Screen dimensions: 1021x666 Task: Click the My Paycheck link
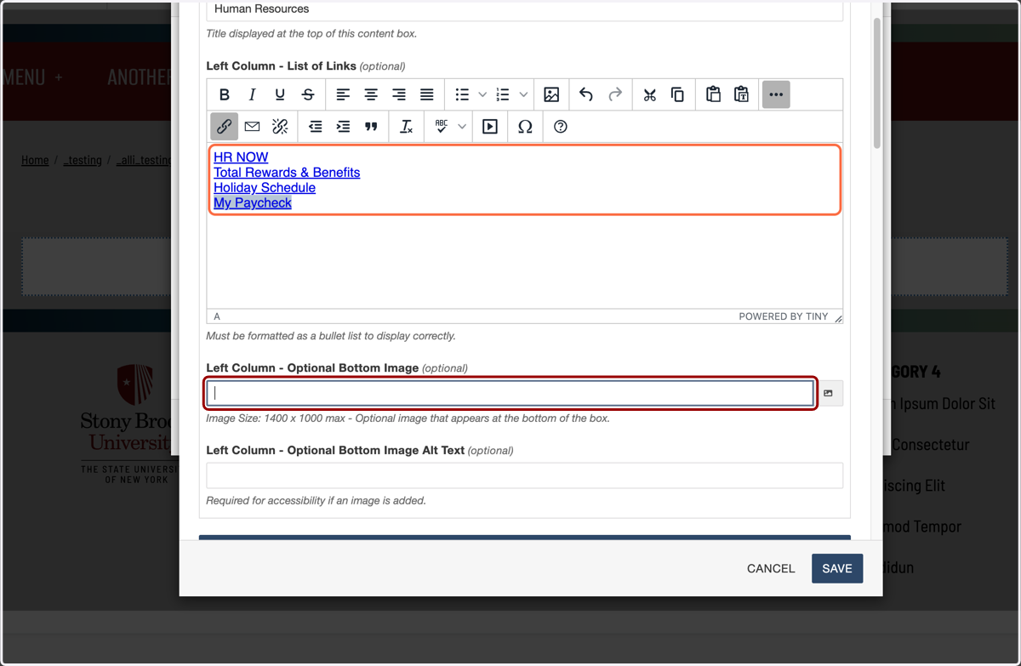click(x=253, y=203)
